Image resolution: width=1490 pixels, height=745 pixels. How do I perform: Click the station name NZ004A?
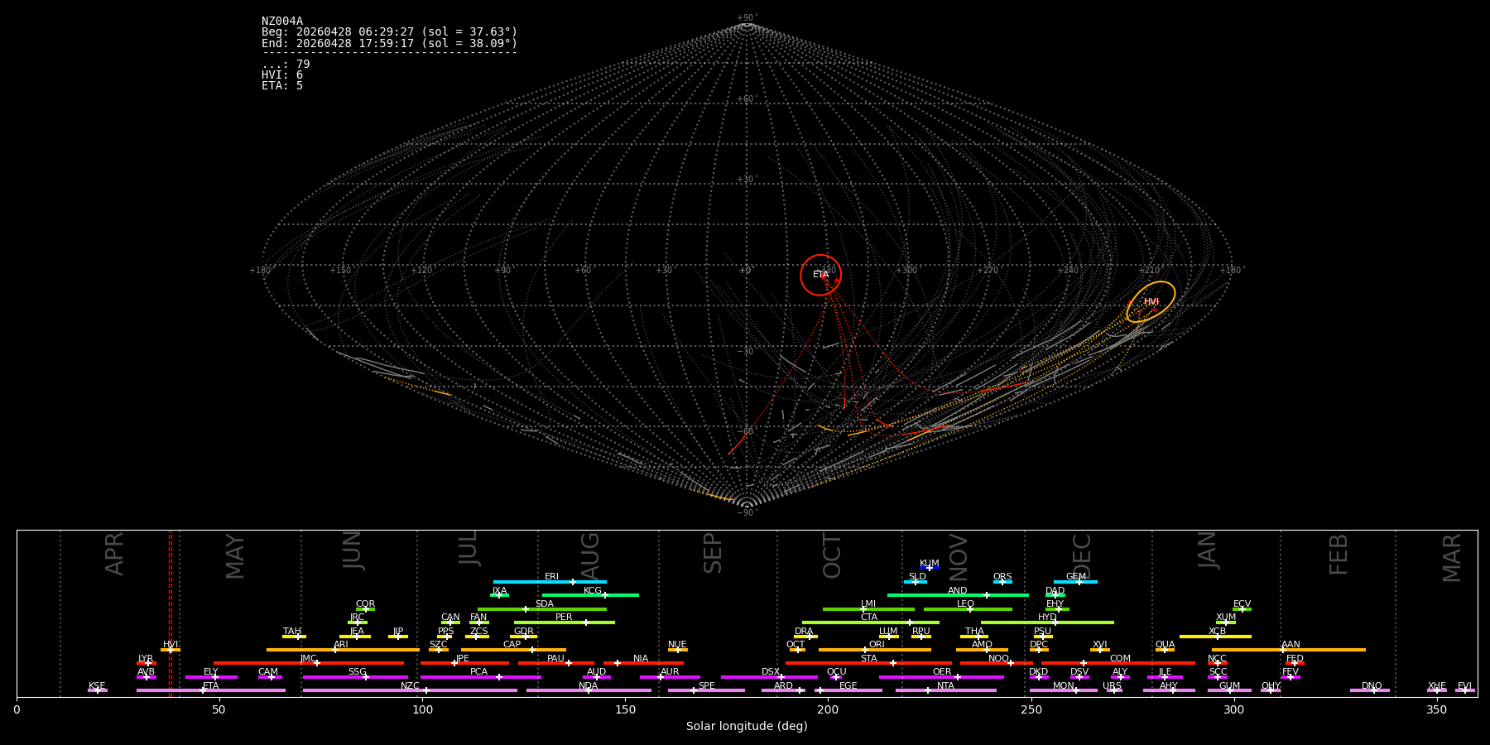point(282,22)
